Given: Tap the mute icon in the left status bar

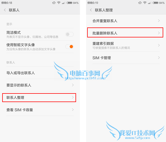Looking at the screenshot, I should 54,3.
